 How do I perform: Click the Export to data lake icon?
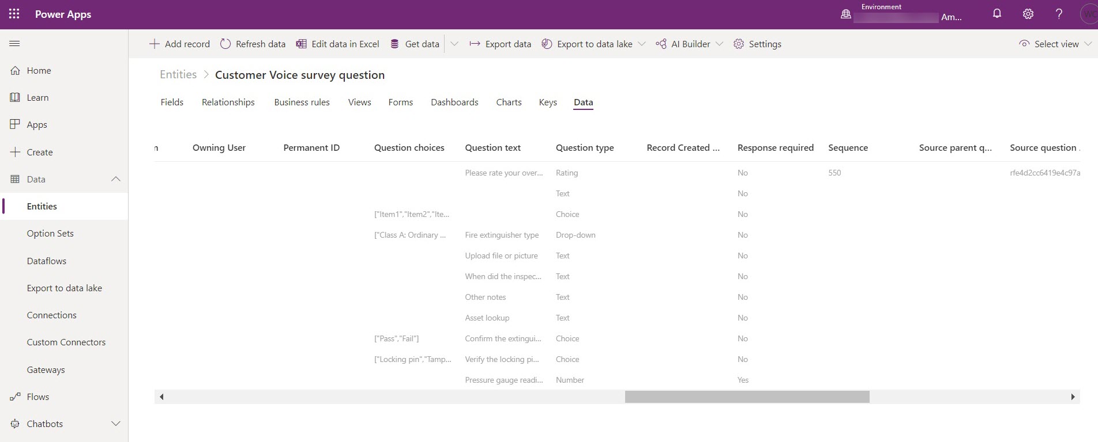tap(547, 44)
